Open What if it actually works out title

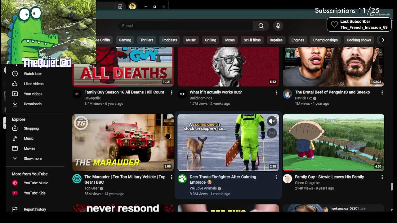(216, 92)
